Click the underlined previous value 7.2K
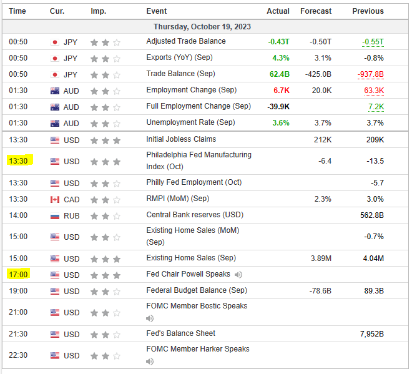Viewport: 412px width, 374px height. 376,107
